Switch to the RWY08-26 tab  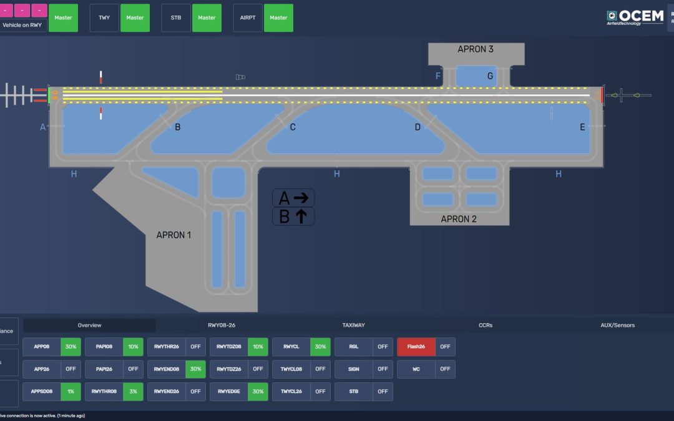222,325
